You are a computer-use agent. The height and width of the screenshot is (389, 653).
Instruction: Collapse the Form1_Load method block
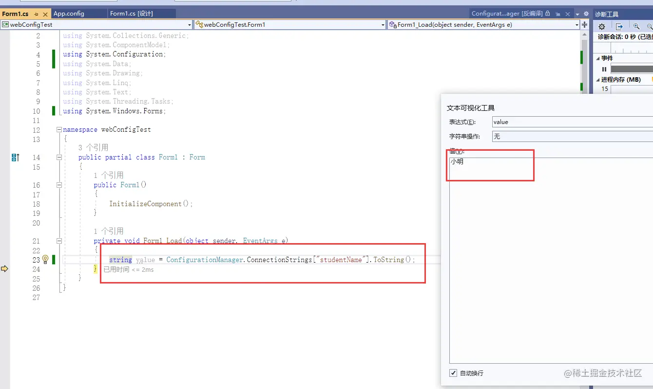click(x=59, y=241)
